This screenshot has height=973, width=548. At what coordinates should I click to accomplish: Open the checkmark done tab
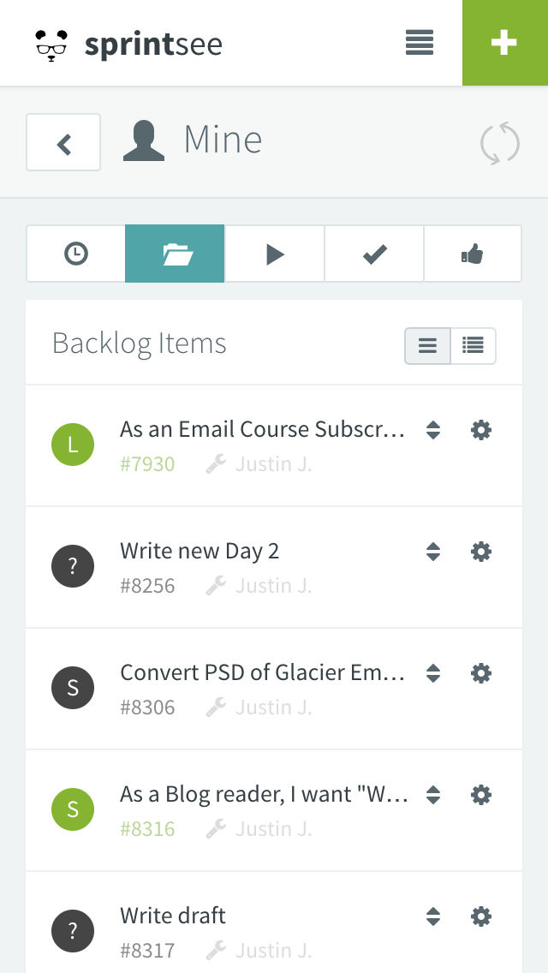374,254
